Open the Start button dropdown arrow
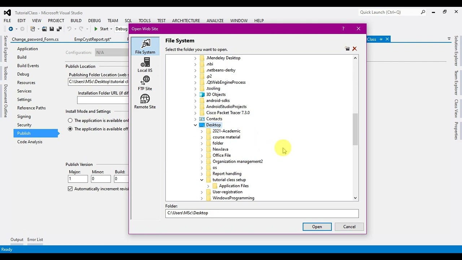 (111, 29)
